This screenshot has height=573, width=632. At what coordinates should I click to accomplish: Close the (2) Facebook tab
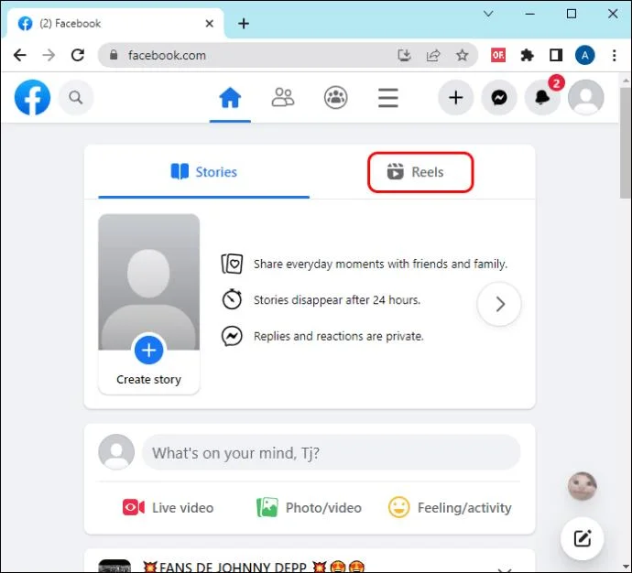209,24
